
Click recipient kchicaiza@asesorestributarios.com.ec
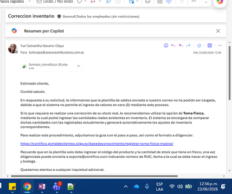pos(57,52)
